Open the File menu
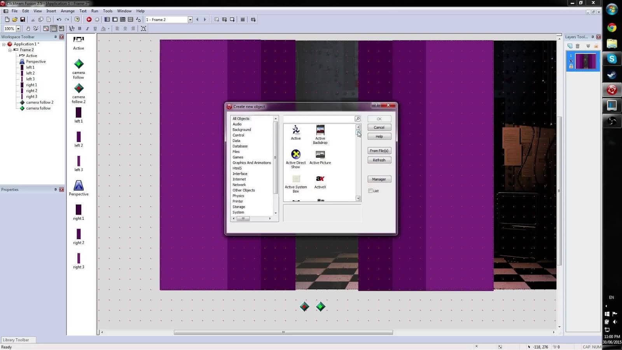The height and width of the screenshot is (350, 622). (14, 11)
